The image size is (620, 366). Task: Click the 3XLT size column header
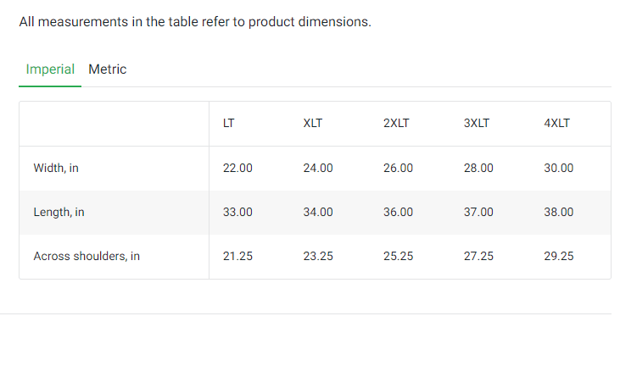(477, 123)
